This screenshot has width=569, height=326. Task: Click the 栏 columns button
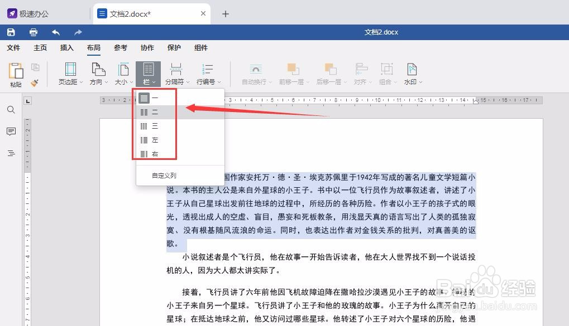148,74
